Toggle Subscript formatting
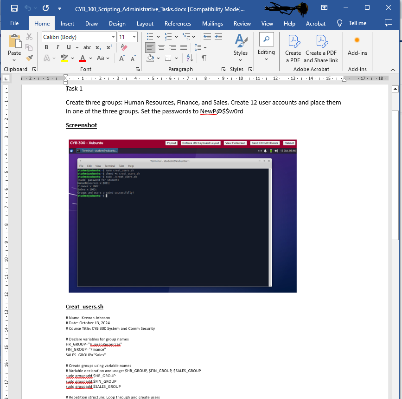402x399 pixels. pyautogui.click(x=98, y=47)
